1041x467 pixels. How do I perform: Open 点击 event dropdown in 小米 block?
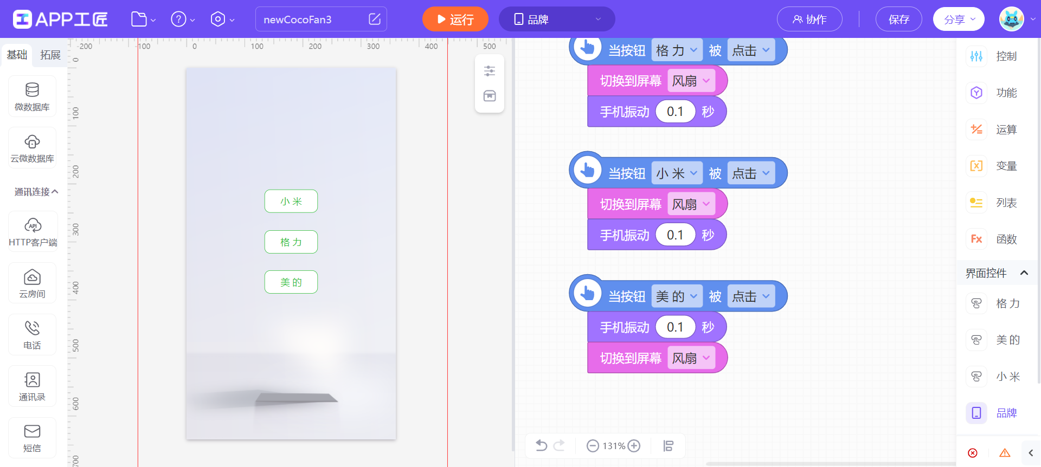coord(751,173)
